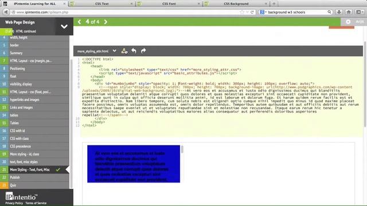This screenshot has width=367, height=206.
Task: Close the CSS Text tab
Action: point(131,4)
